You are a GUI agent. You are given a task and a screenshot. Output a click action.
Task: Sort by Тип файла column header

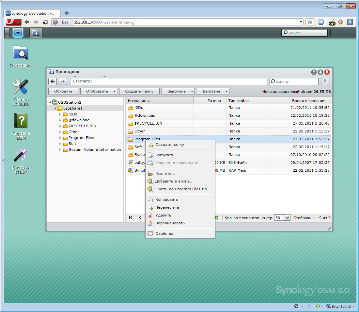pos(247,101)
